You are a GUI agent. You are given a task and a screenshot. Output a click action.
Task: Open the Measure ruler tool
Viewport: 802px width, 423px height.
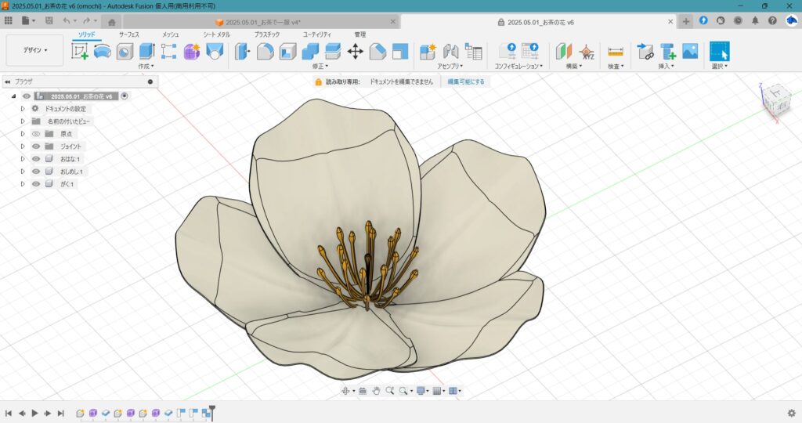pyautogui.click(x=616, y=52)
